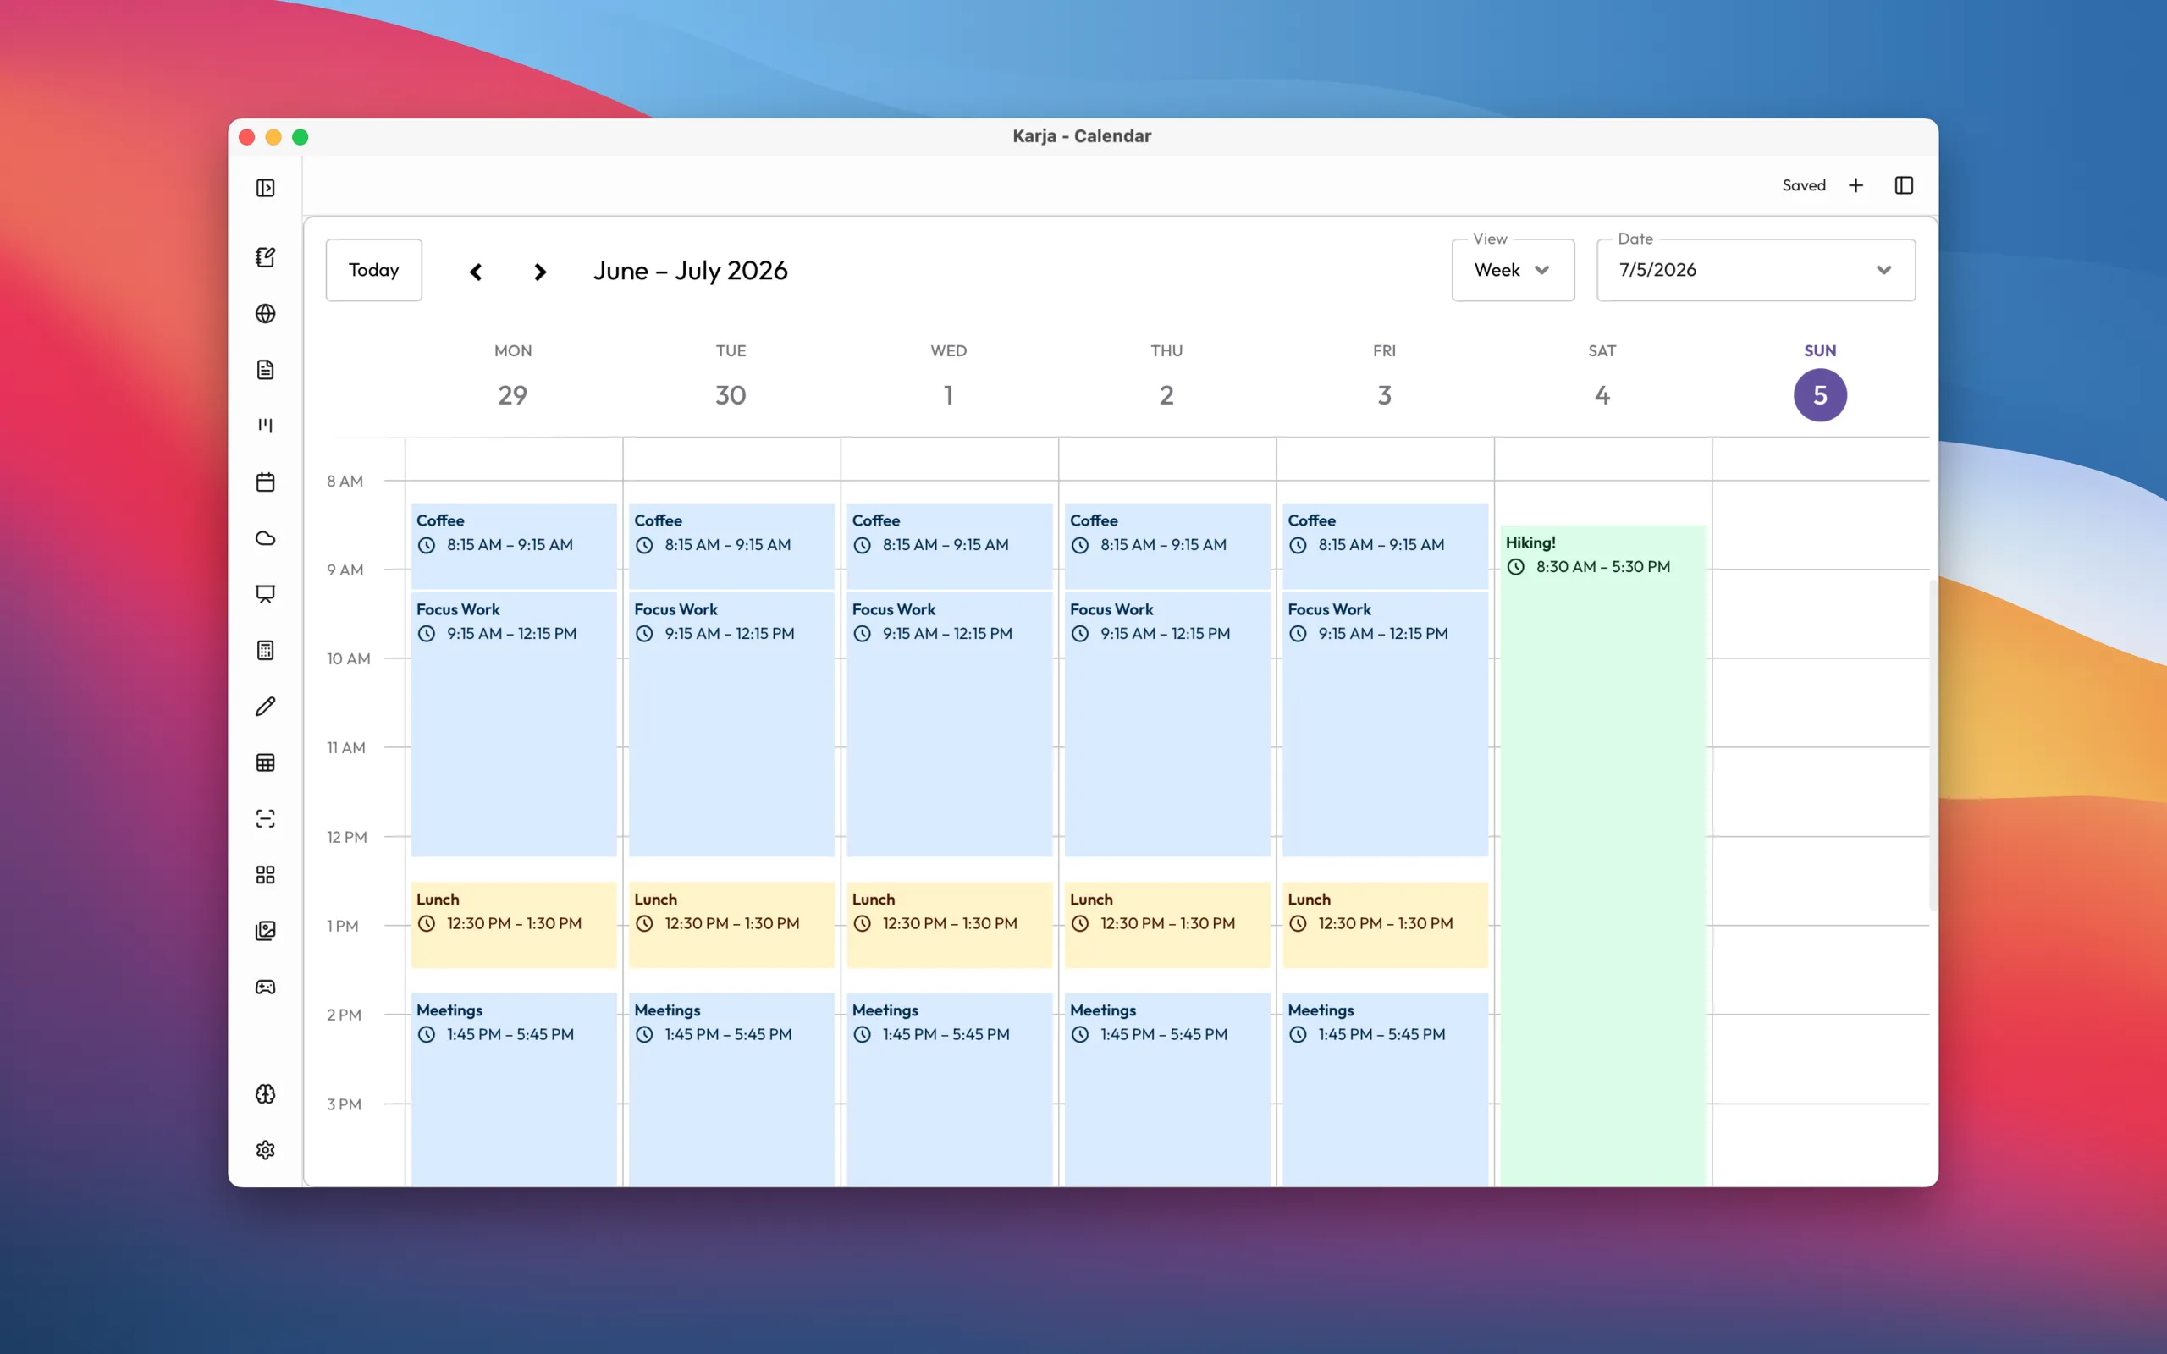Open the brain AI icon in sidebar

coord(265,1093)
